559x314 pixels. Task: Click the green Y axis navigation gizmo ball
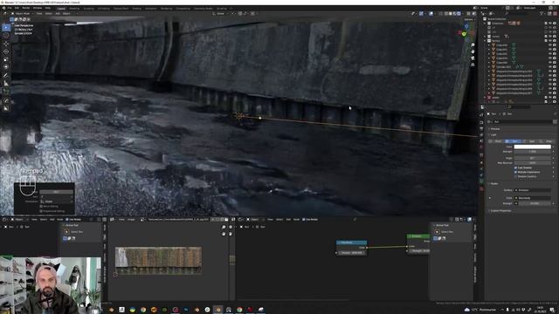click(464, 34)
